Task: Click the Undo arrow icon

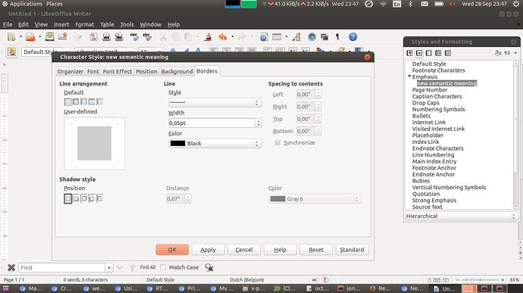Action: [223, 37]
